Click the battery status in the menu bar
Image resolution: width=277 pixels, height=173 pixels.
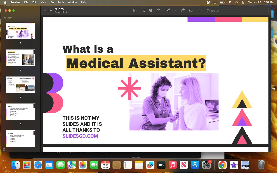(222, 2)
